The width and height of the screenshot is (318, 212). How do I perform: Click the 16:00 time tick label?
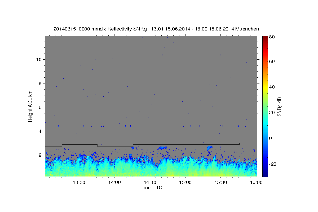pyautogui.click(x=256, y=183)
